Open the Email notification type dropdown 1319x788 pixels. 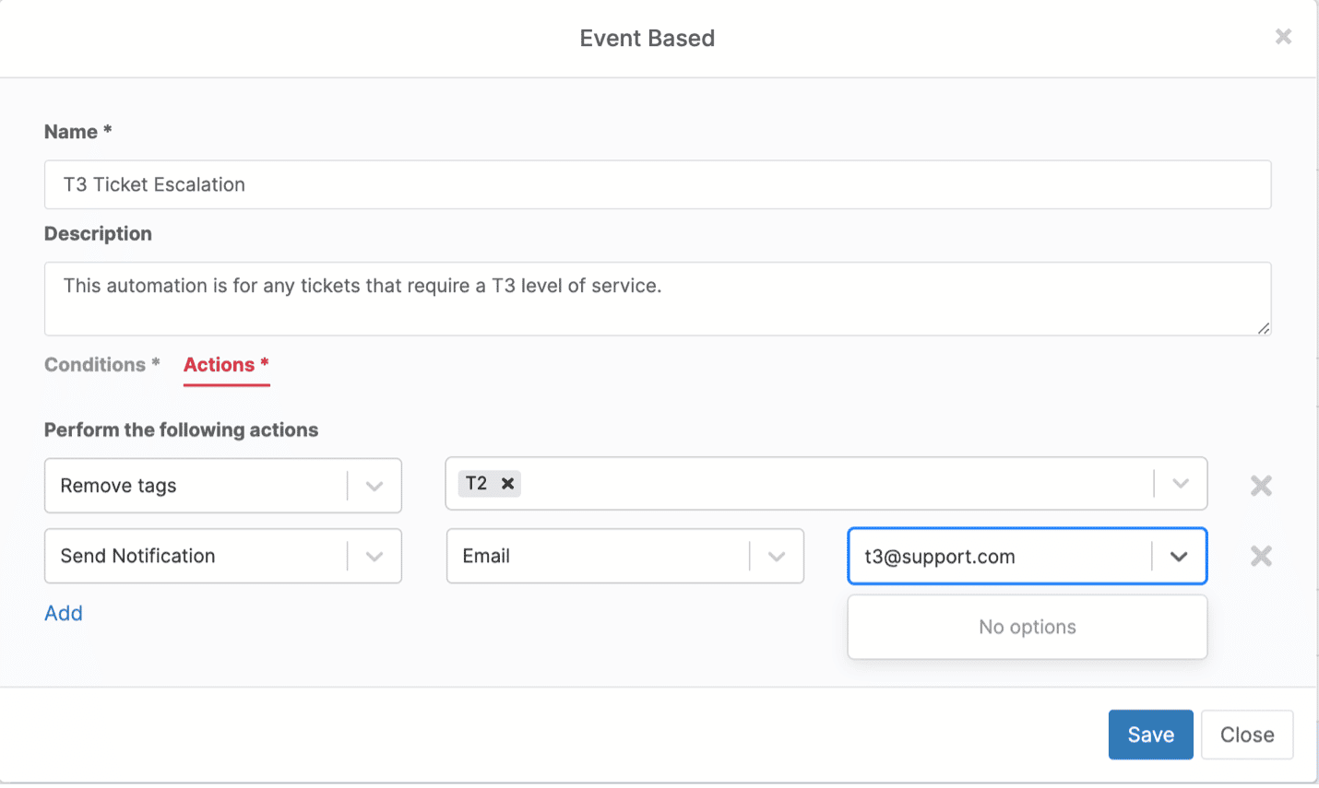click(777, 556)
